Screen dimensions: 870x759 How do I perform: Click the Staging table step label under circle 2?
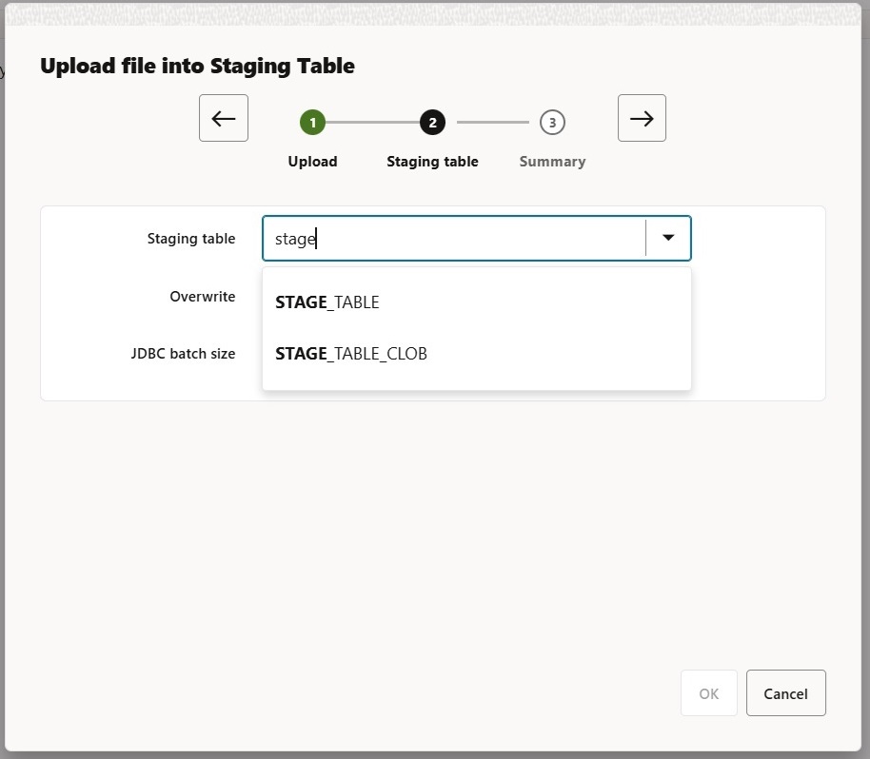click(432, 162)
